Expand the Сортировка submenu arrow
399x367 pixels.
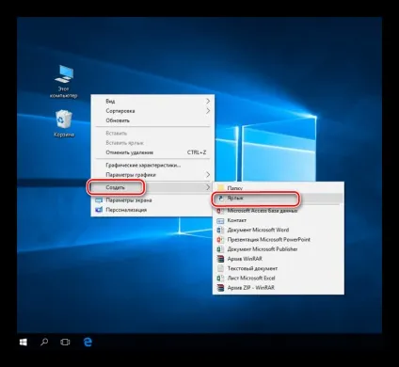click(x=208, y=111)
